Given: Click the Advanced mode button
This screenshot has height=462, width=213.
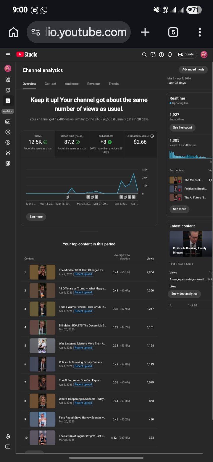Looking at the screenshot, I should click(x=193, y=69).
